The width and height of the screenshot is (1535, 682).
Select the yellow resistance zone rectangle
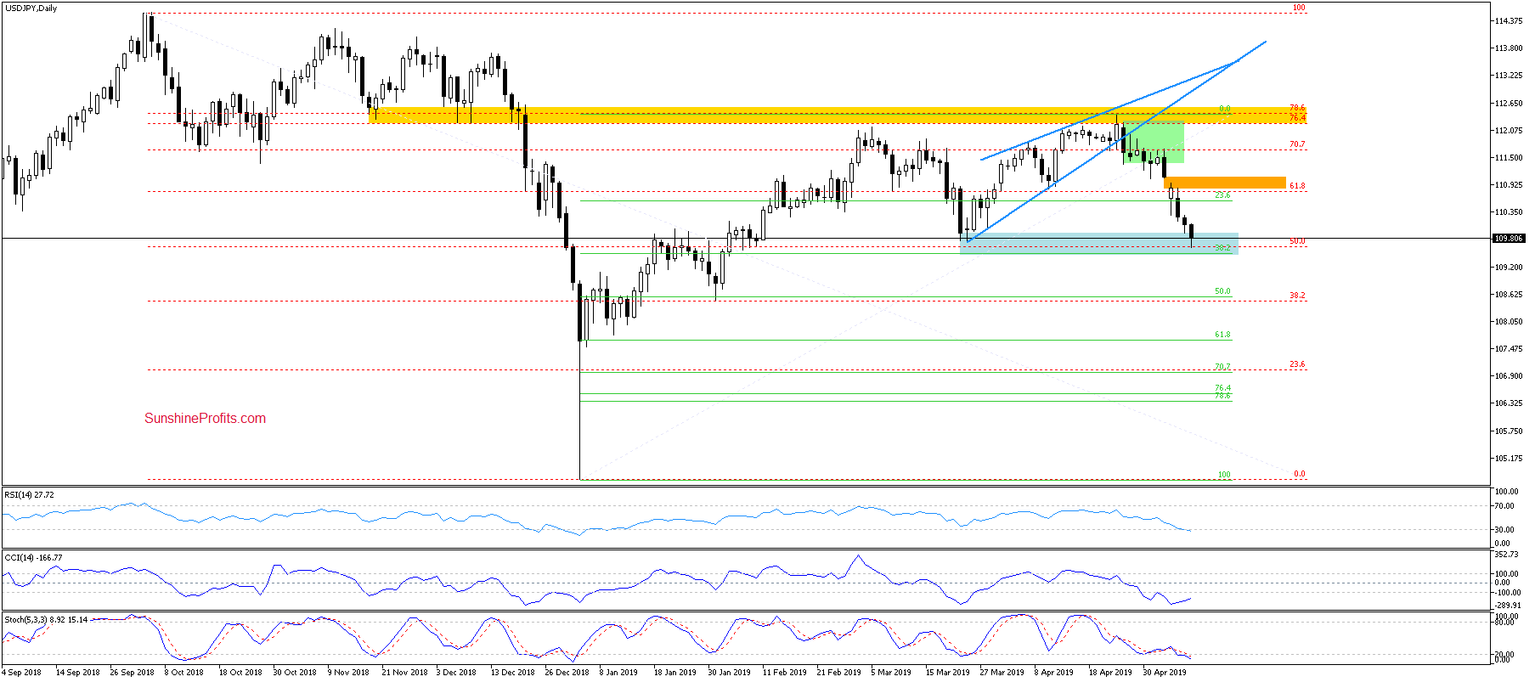pos(838,116)
